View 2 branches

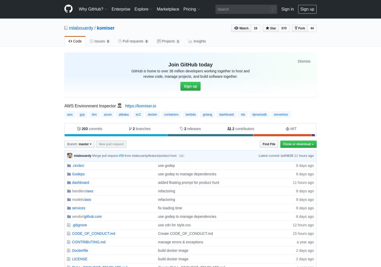[x=140, y=129]
